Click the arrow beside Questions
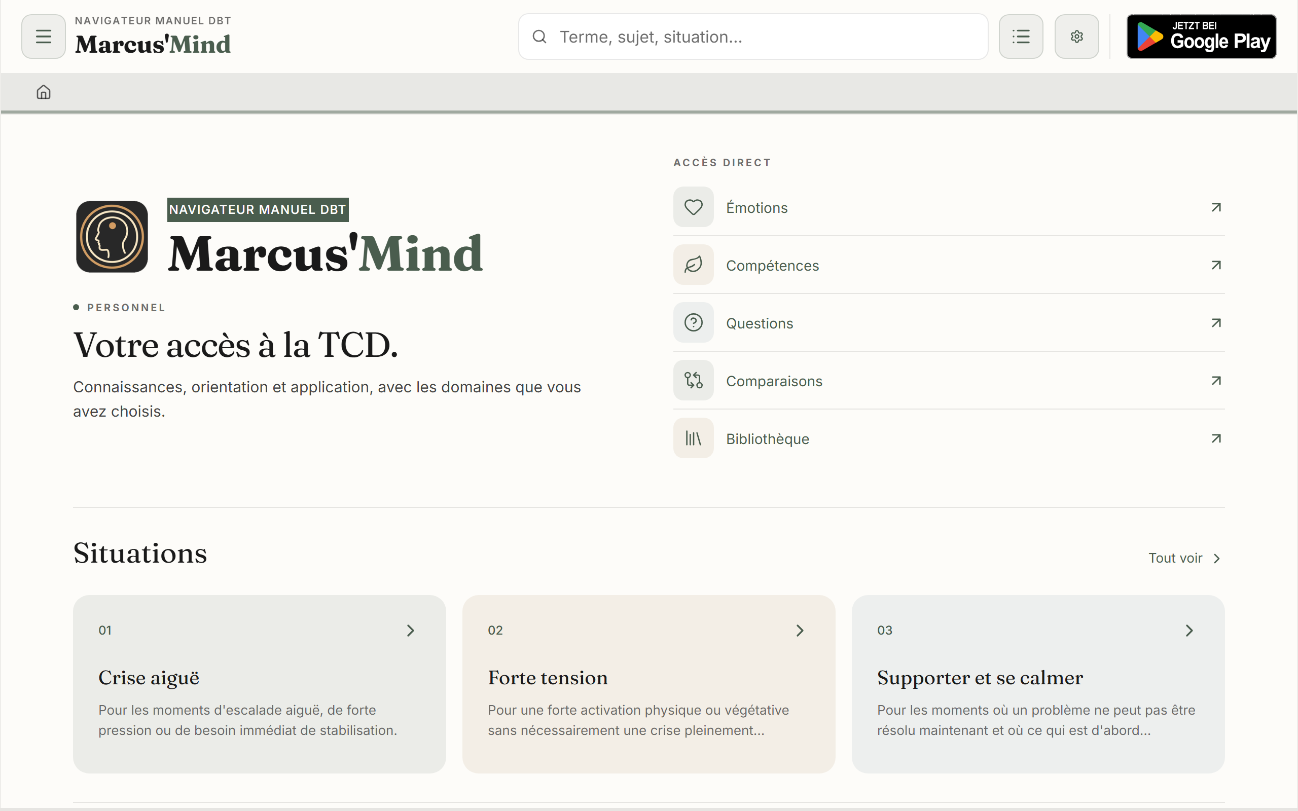1298x811 pixels. pyautogui.click(x=1216, y=323)
